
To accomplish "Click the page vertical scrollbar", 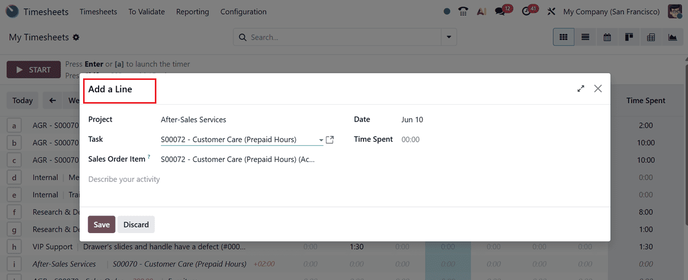I will [685, 144].
